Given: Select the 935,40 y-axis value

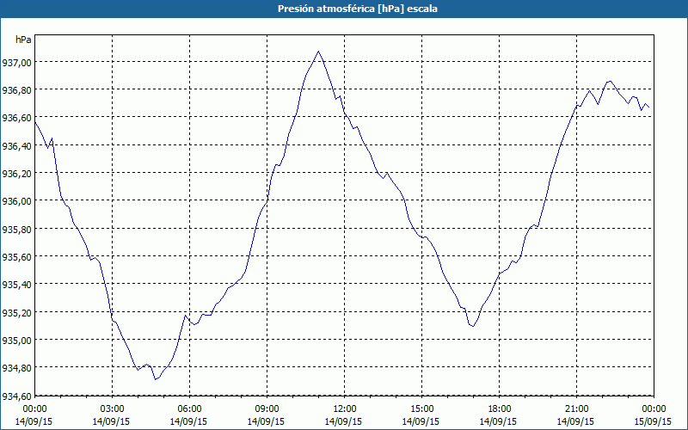Looking at the screenshot, I should pyautogui.click(x=16, y=285).
